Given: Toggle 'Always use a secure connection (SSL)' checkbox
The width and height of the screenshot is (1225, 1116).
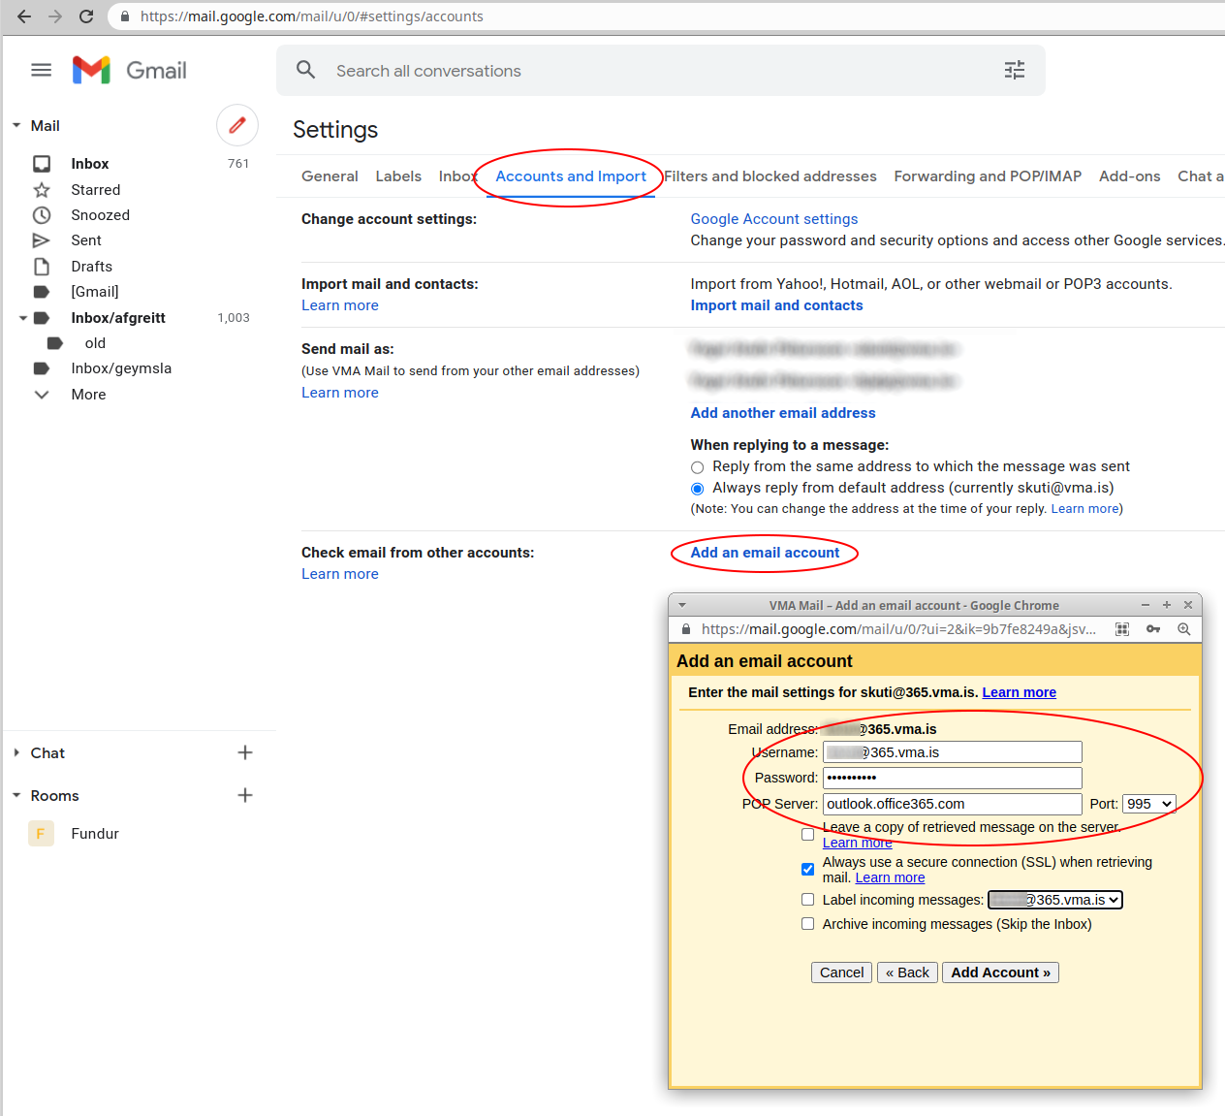Looking at the screenshot, I should [x=807, y=870].
